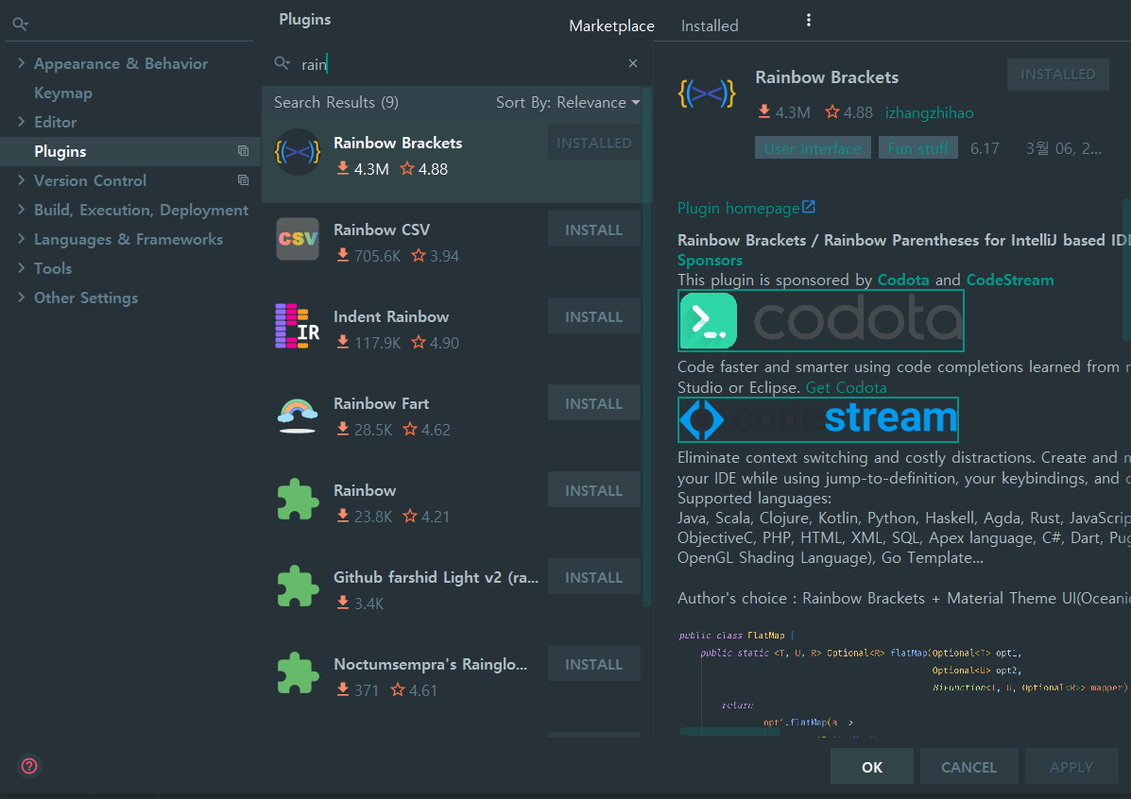Open the Codota sponsor link
This screenshot has width=1131, height=799.
(903, 280)
